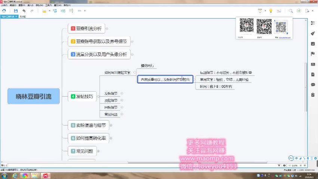Open the task info clipboard panel
318x179 pixels.
(313, 95)
